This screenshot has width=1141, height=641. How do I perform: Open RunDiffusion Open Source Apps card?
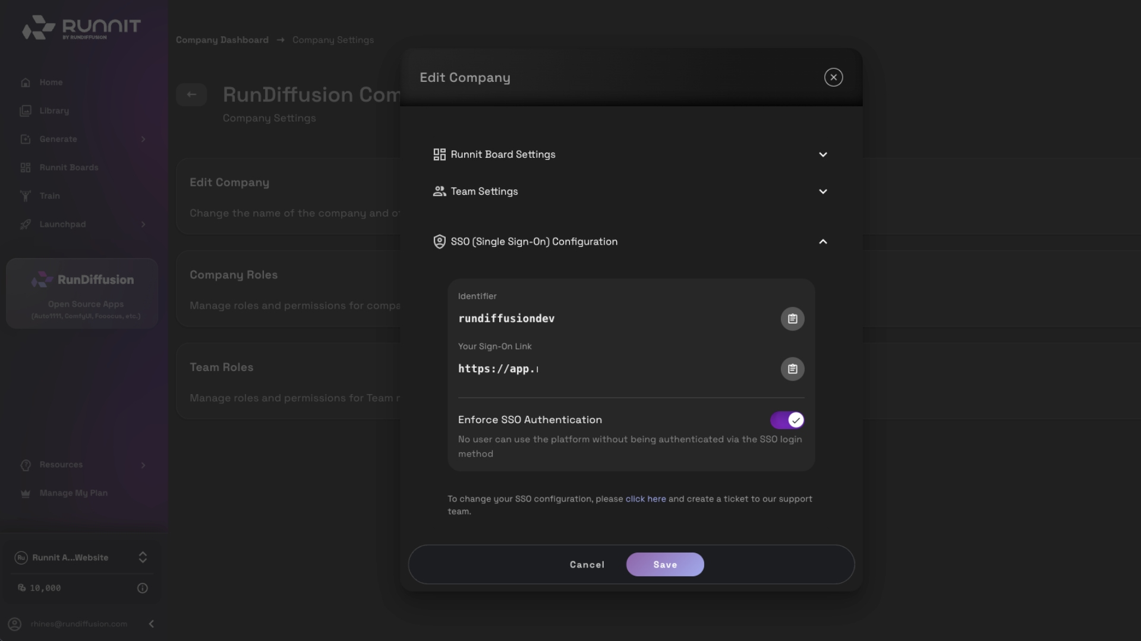[82, 294]
